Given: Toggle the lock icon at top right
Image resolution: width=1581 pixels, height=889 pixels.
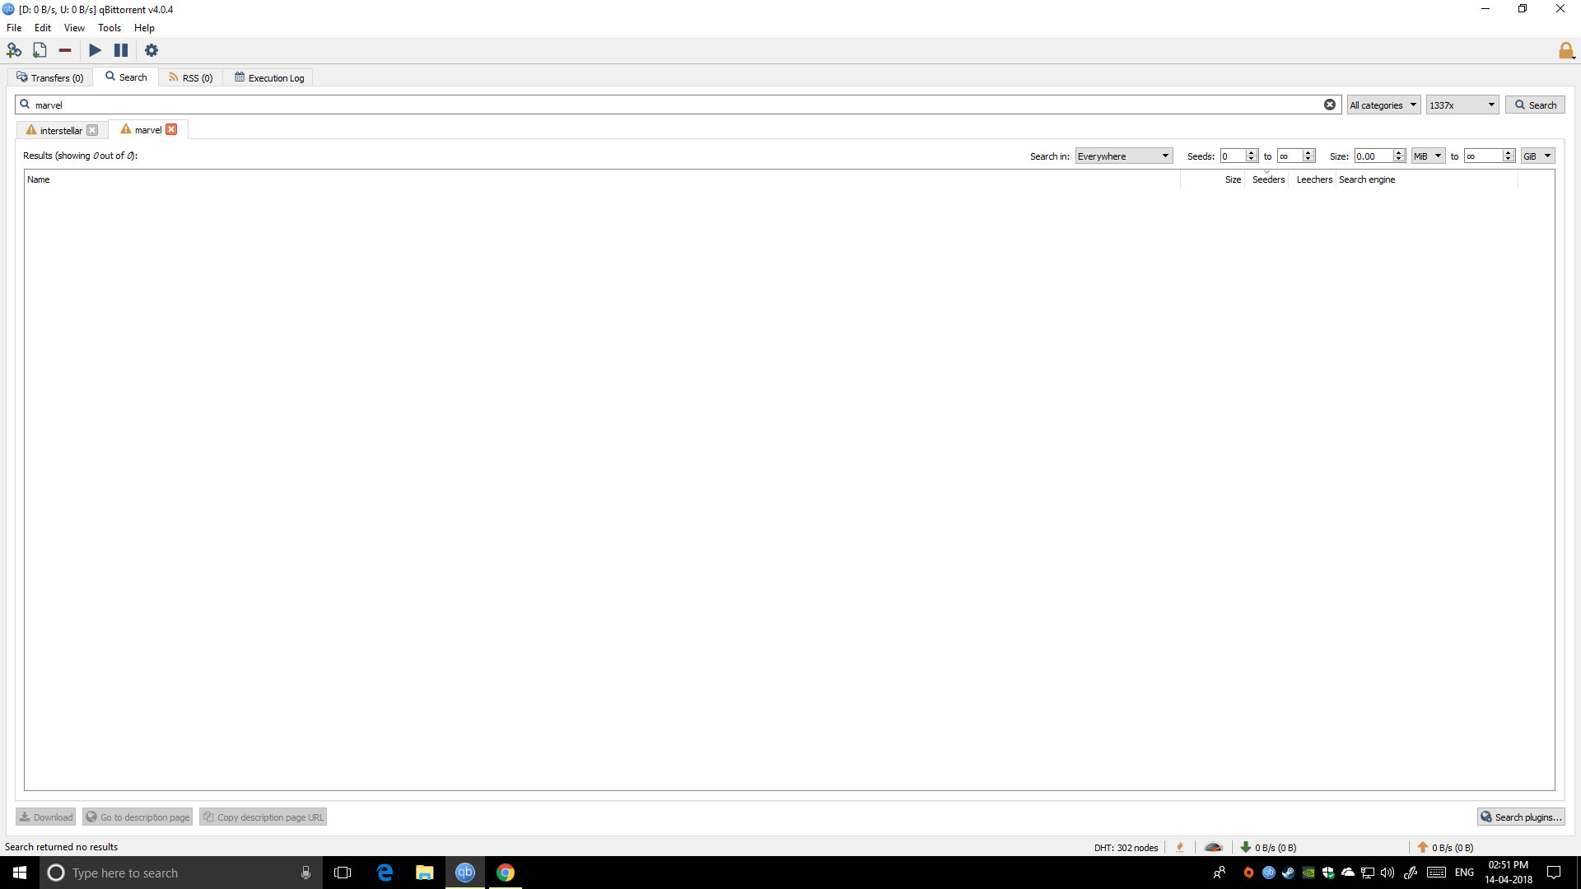Looking at the screenshot, I should (x=1567, y=50).
